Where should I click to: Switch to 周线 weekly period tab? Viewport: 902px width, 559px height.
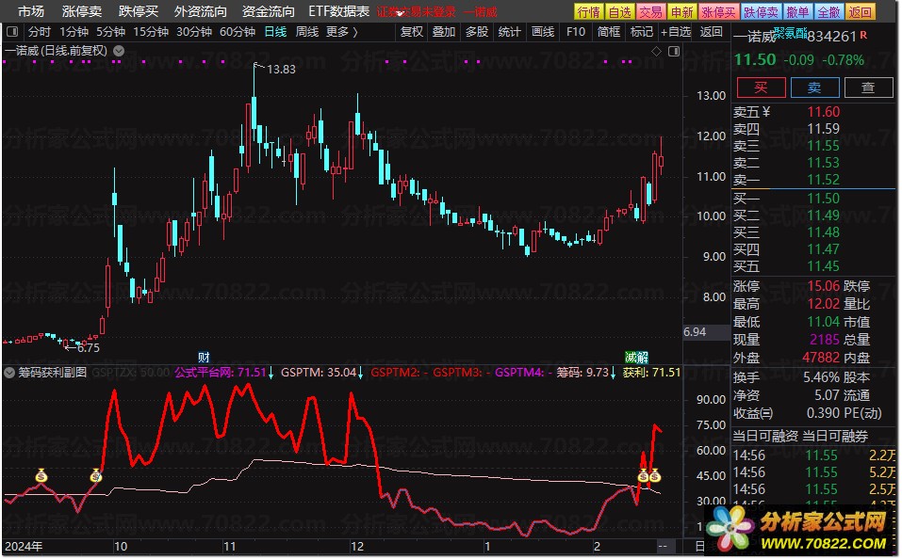coord(306,32)
